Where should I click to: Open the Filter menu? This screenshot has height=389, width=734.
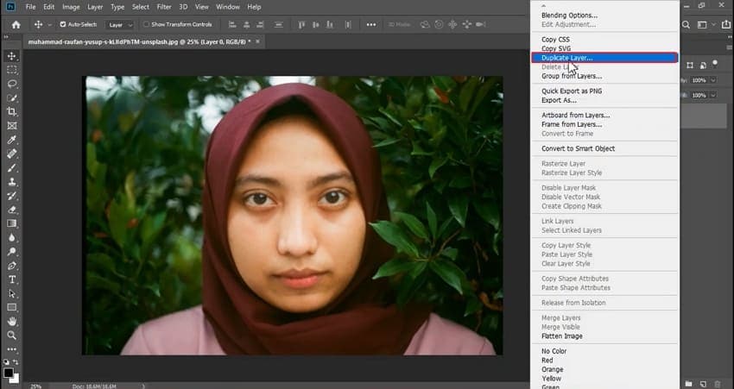point(164,7)
